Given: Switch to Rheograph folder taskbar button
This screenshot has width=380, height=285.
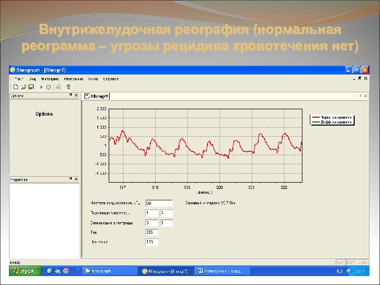Looking at the screenshot, I should [110, 271].
